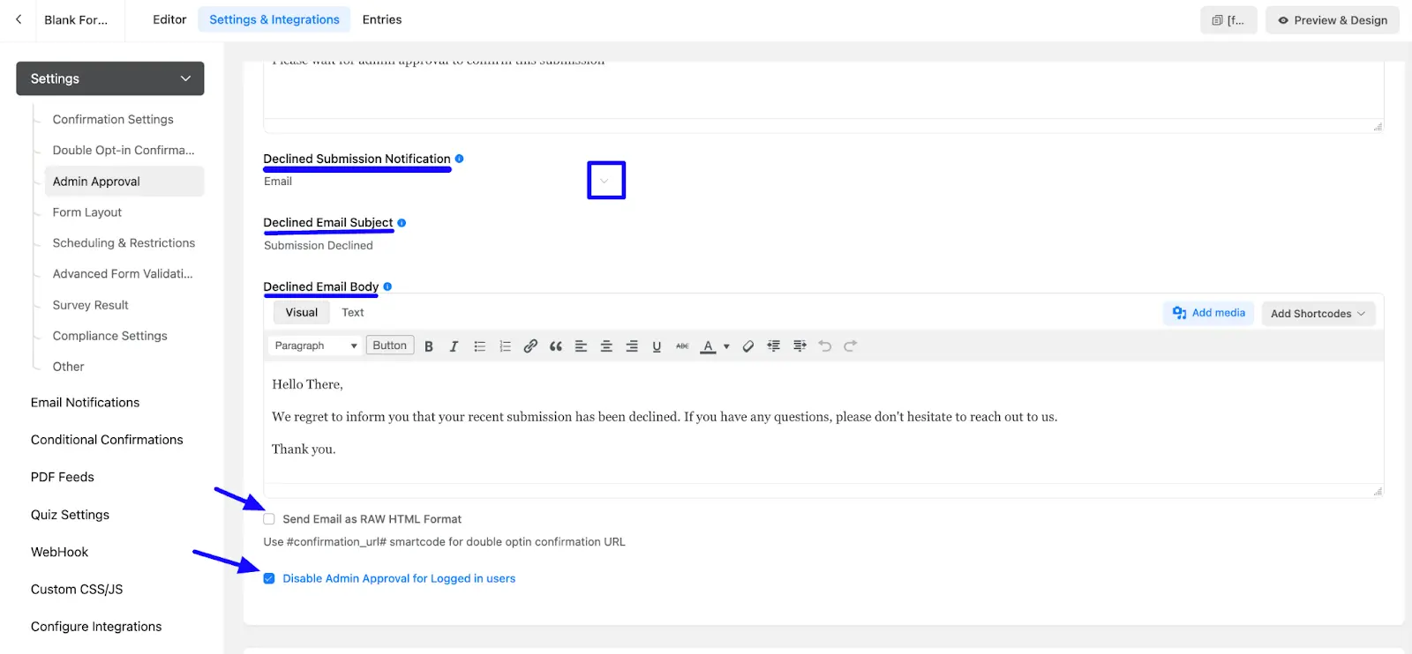The height and width of the screenshot is (654, 1412).
Task: Insert a numbered list
Action: pos(505,346)
